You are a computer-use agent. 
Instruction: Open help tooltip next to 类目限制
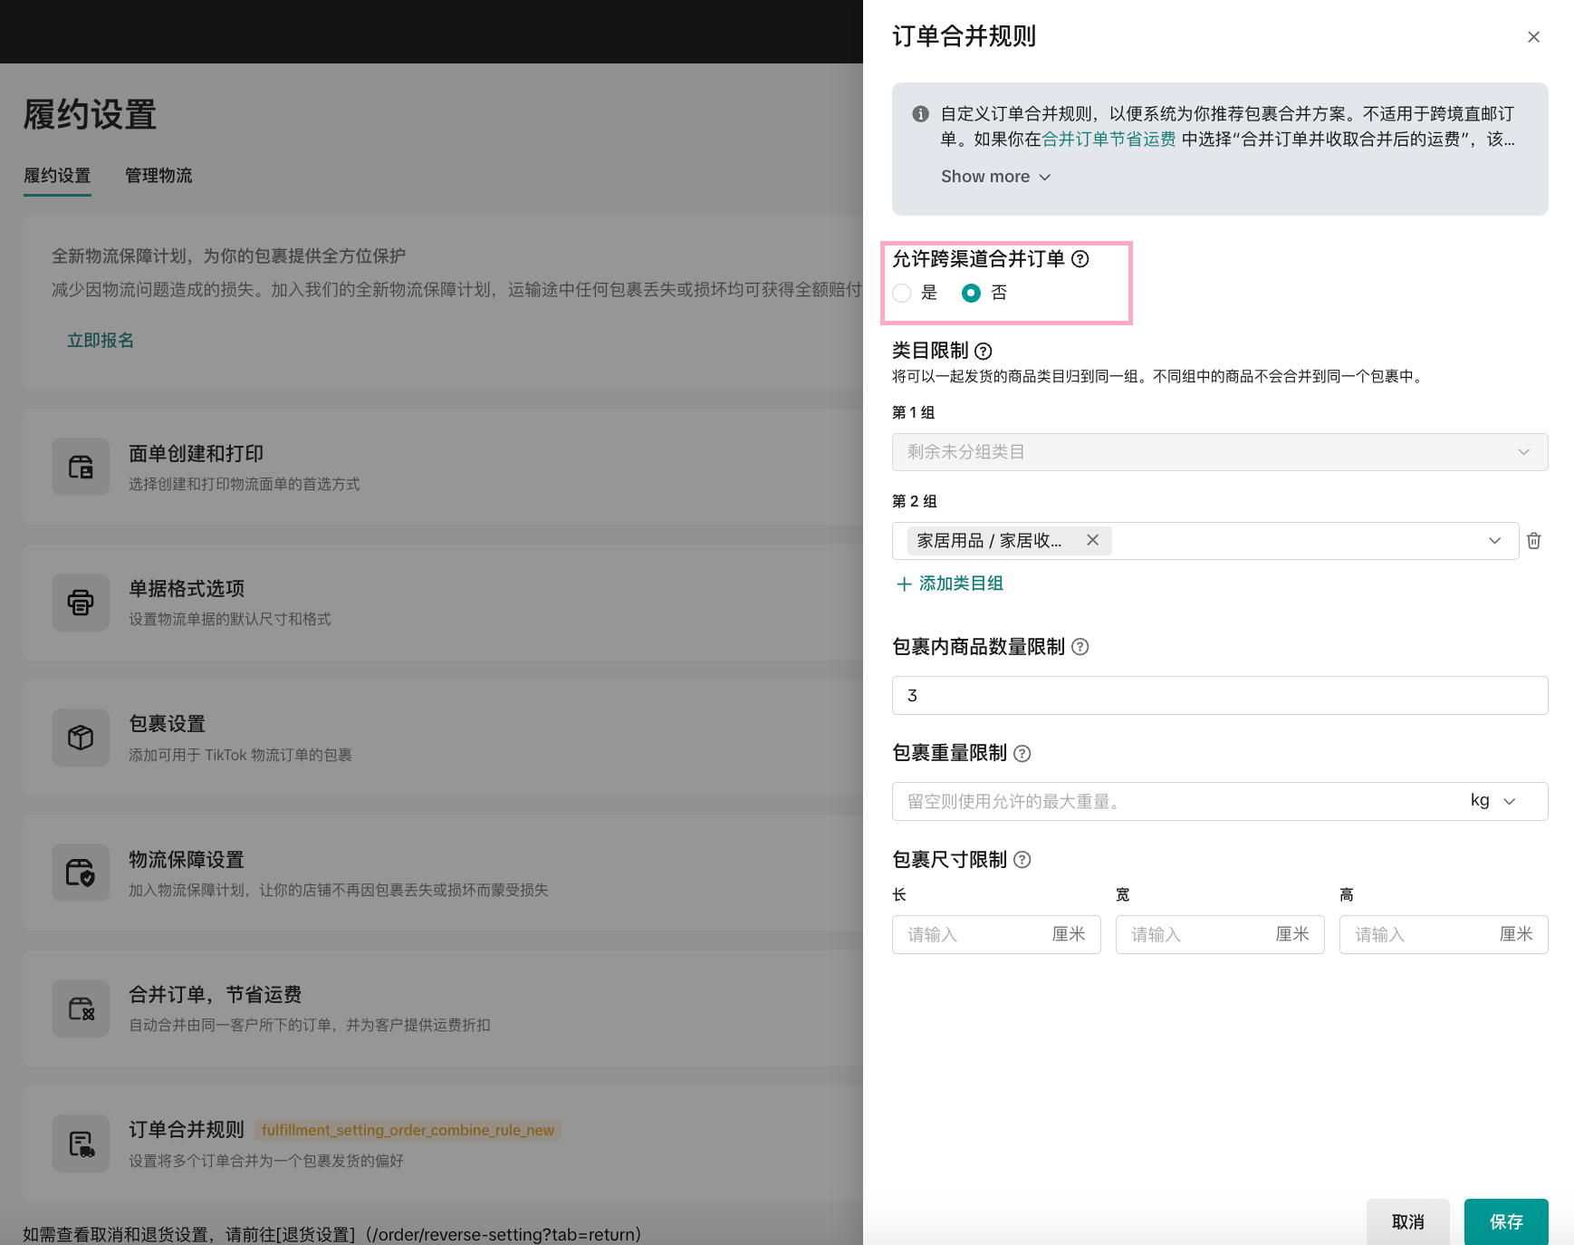coord(983,351)
